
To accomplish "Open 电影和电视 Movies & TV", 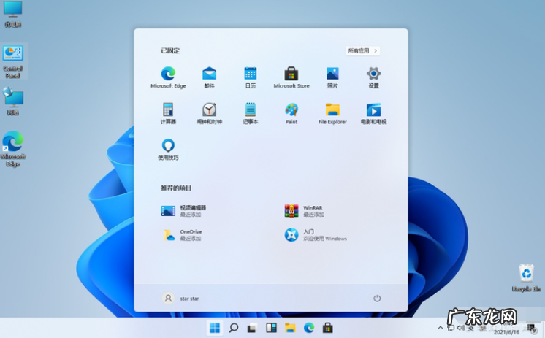I will click(373, 113).
